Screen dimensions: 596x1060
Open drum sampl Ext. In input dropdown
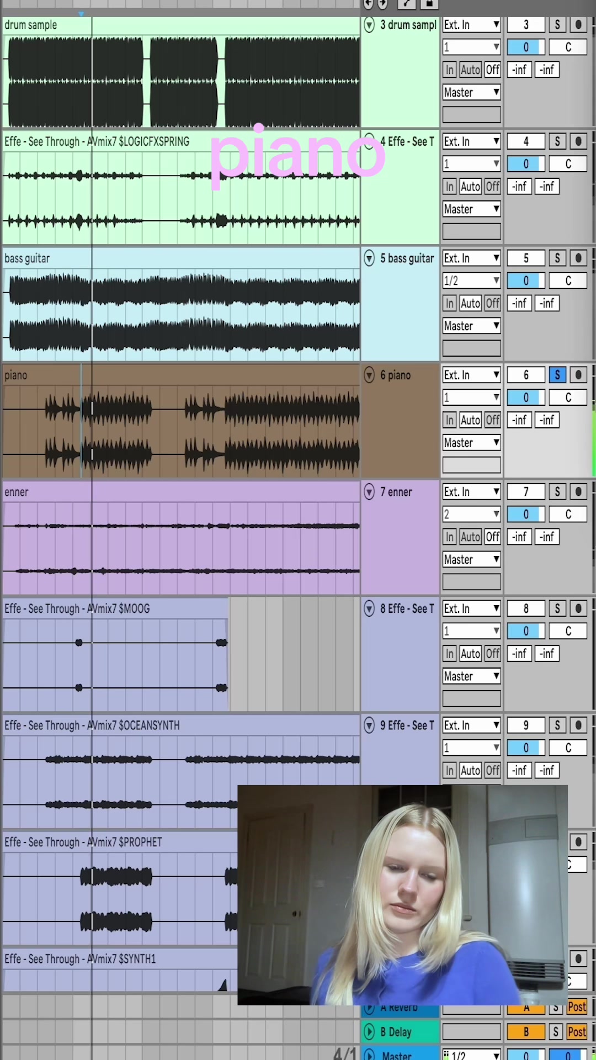(472, 24)
